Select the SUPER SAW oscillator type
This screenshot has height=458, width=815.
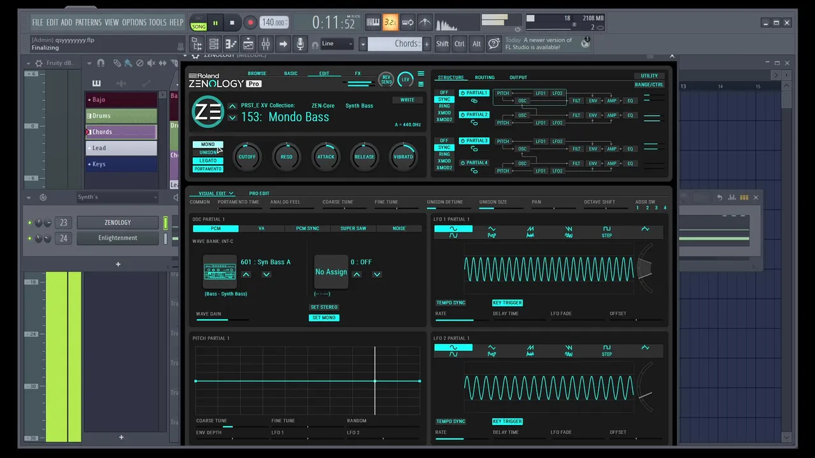(x=353, y=228)
